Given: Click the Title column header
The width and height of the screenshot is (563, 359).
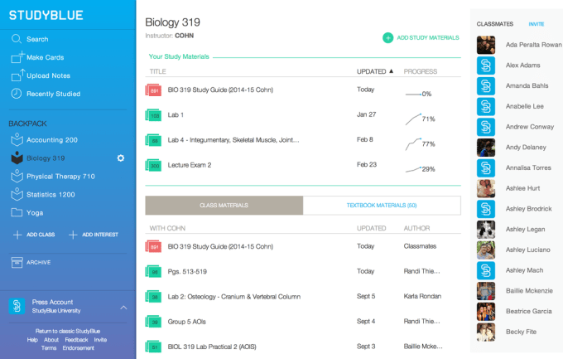Looking at the screenshot, I should point(157,71).
